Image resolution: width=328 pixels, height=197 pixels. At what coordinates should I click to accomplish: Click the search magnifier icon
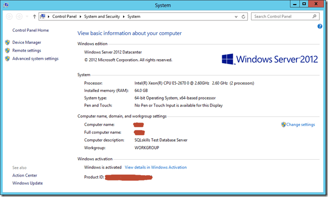click(314, 16)
